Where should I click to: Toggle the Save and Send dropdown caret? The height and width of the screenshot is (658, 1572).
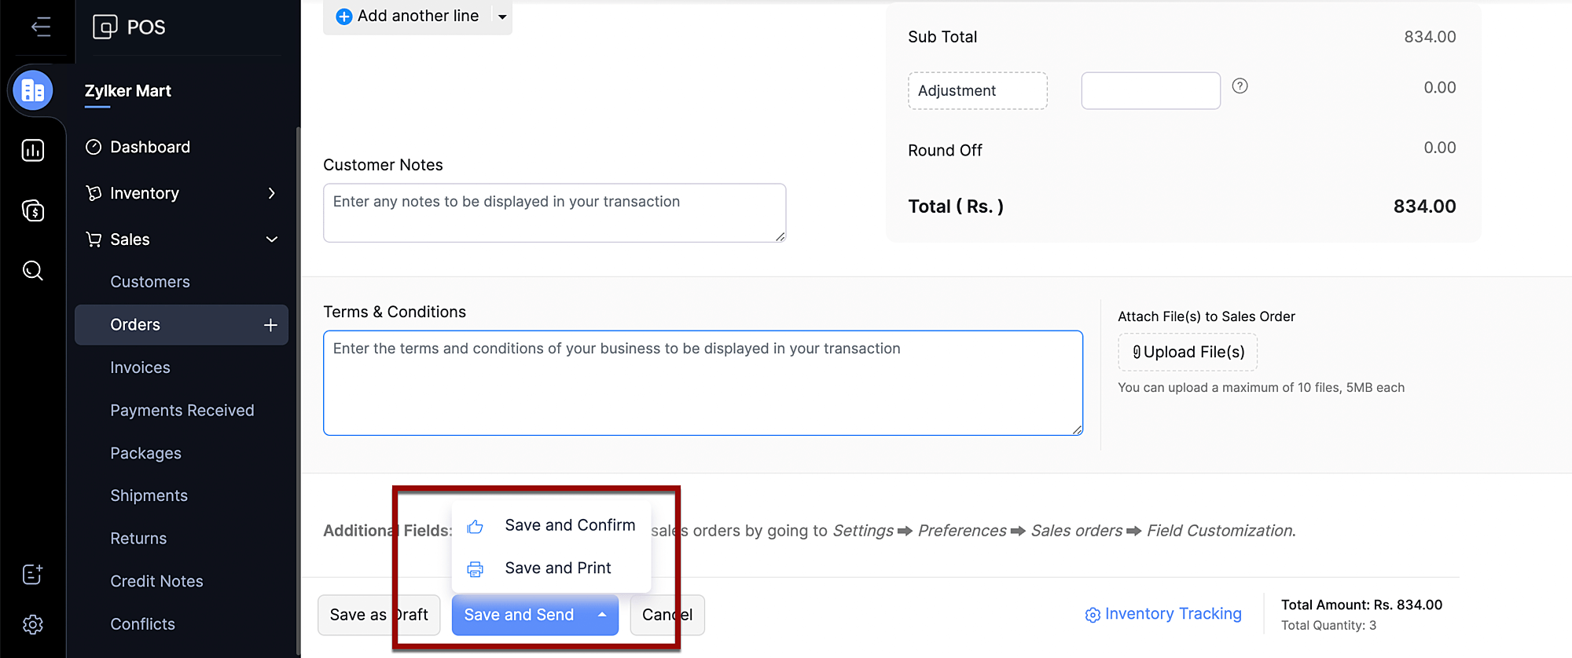click(x=602, y=615)
